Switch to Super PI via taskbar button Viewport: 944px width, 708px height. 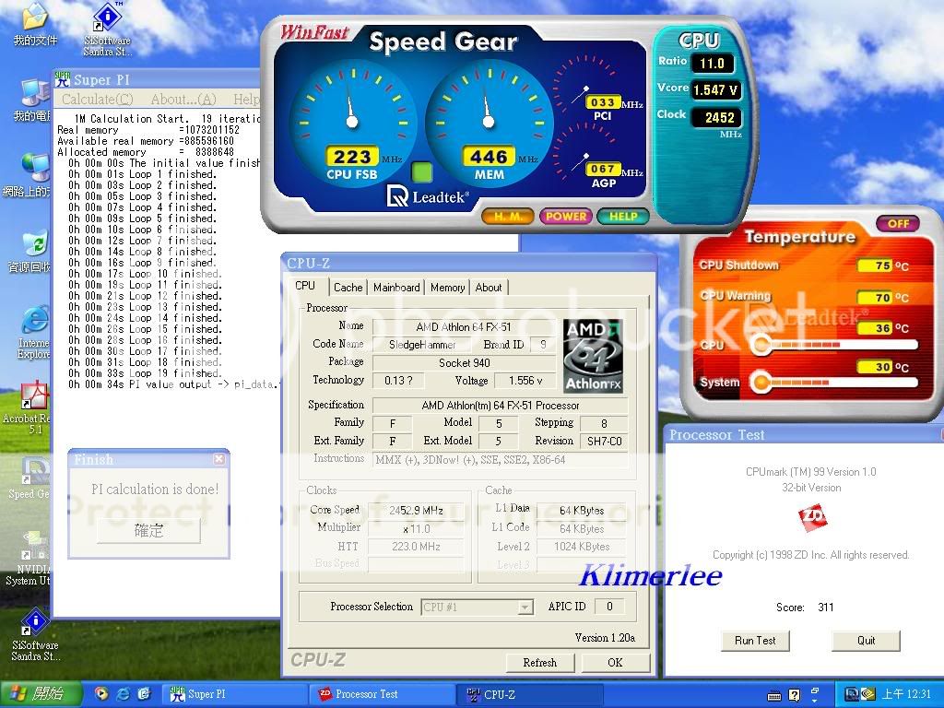[x=235, y=694]
